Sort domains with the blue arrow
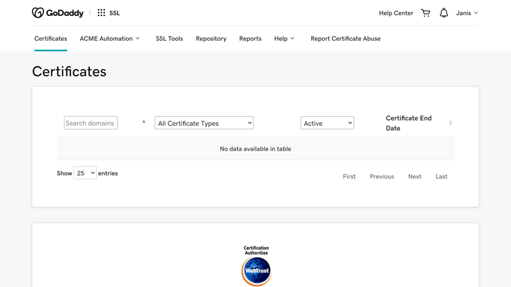Viewport: 511px width, 287px height. [144, 121]
